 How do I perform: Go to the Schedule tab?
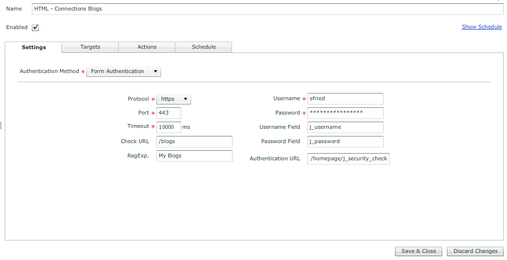203,47
